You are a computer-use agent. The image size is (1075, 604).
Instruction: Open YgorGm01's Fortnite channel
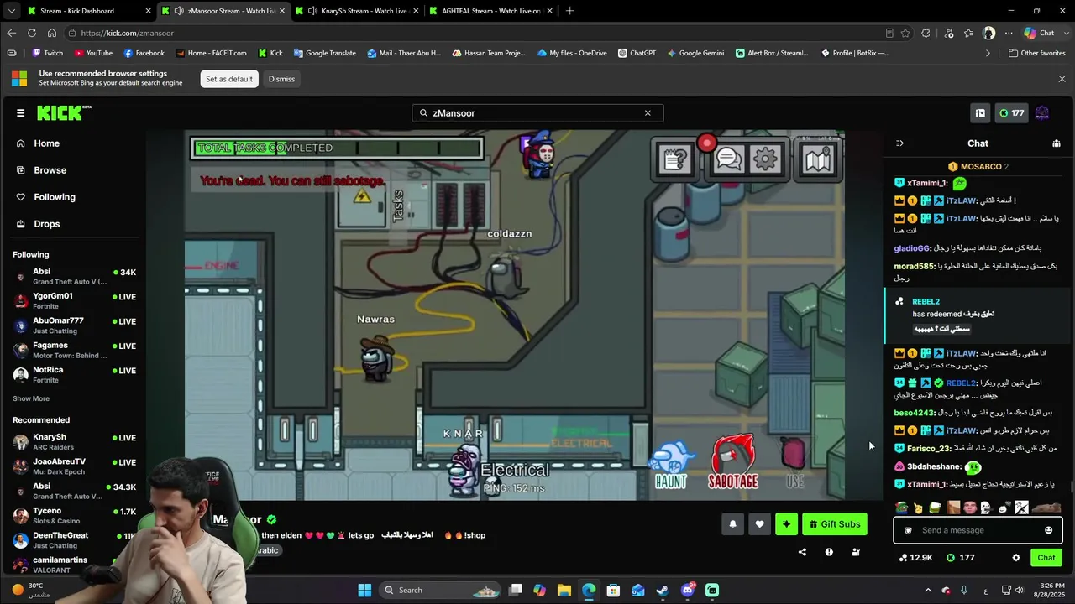(74, 301)
